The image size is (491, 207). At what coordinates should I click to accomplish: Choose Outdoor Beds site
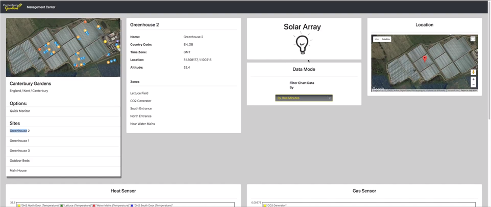(x=19, y=161)
